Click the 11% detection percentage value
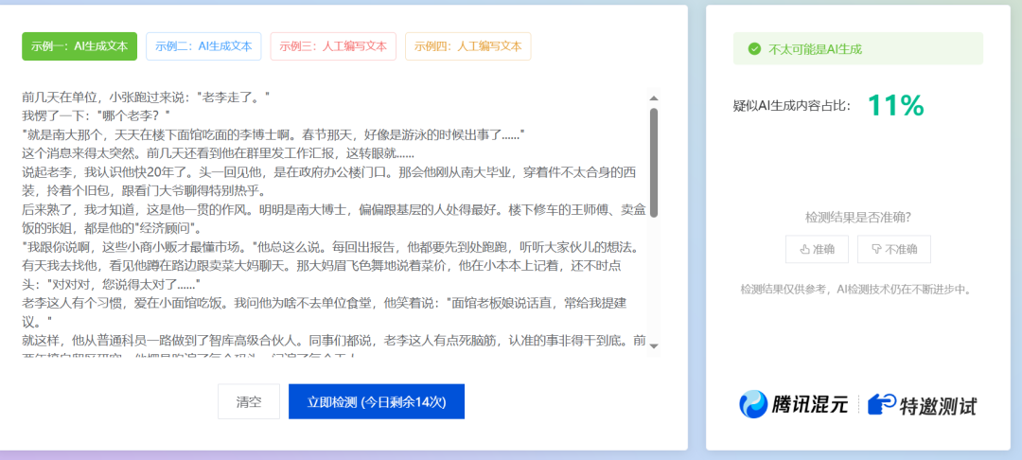The width and height of the screenshot is (1022, 460). pyautogui.click(x=894, y=106)
